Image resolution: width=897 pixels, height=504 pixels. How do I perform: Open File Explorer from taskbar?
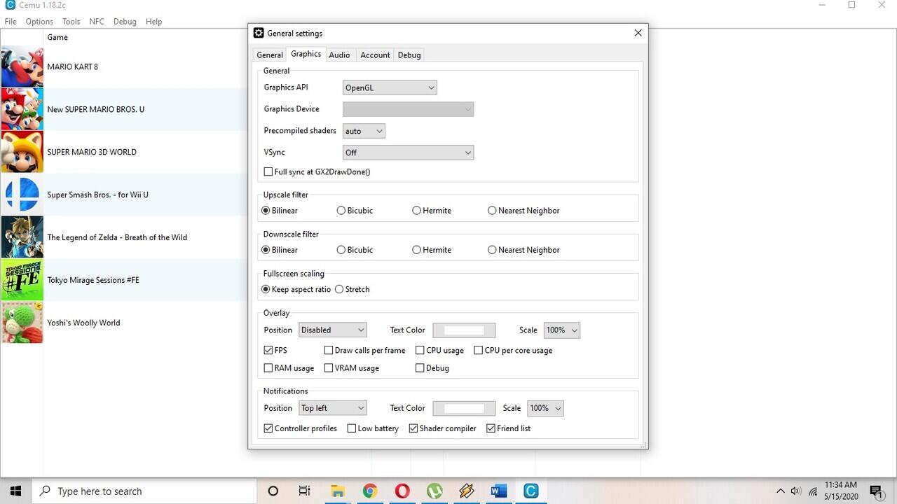point(337,491)
